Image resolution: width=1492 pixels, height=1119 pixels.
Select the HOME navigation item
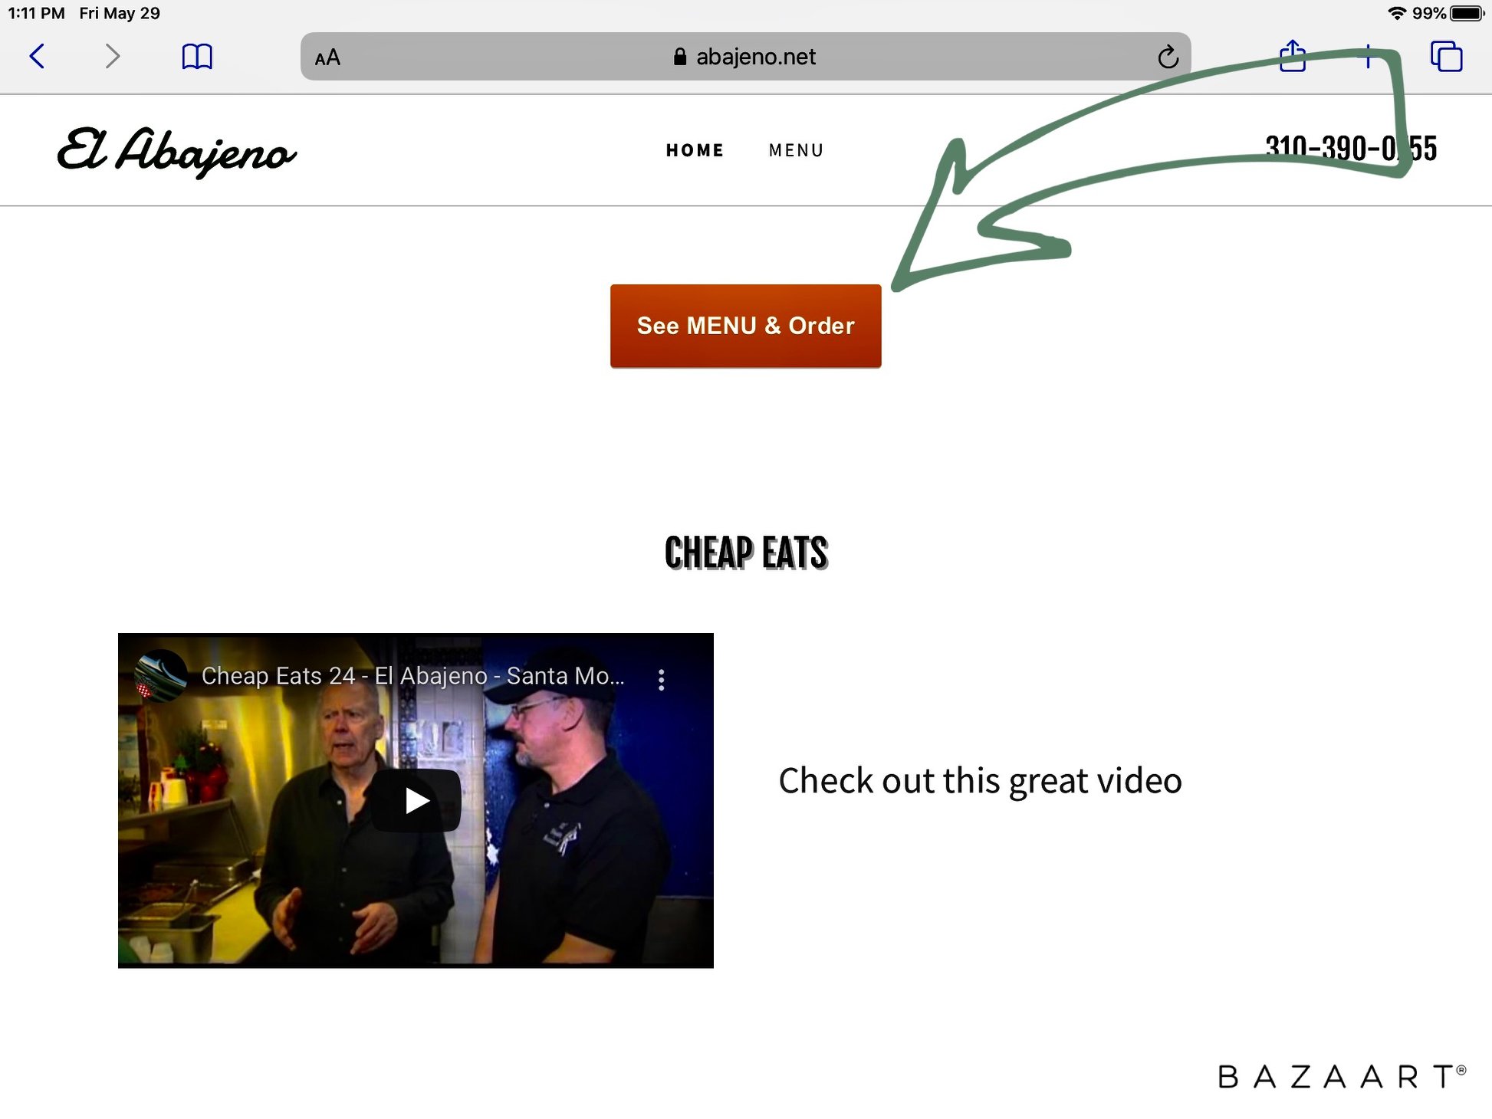[695, 150]
